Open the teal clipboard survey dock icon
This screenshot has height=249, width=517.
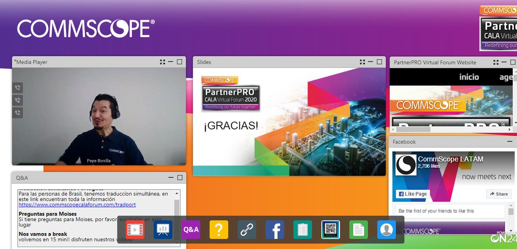coord(303,230)
